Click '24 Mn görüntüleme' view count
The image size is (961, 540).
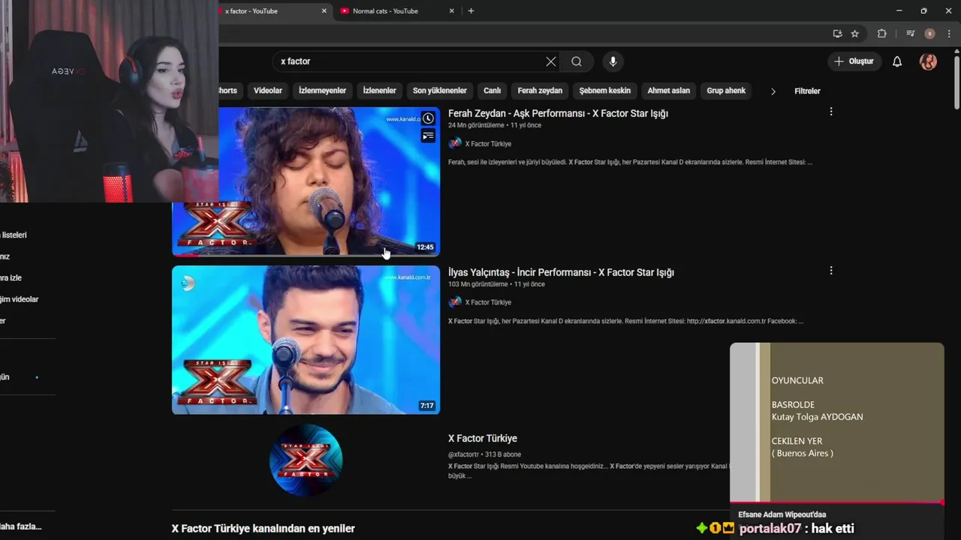(476, 125)
